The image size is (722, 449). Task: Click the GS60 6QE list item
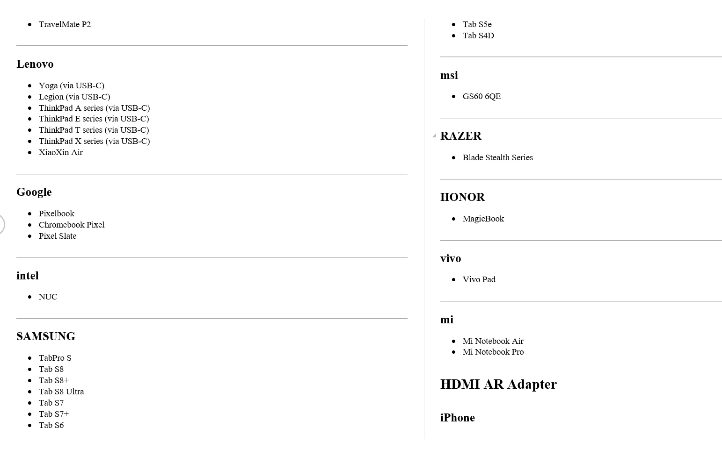482,96
